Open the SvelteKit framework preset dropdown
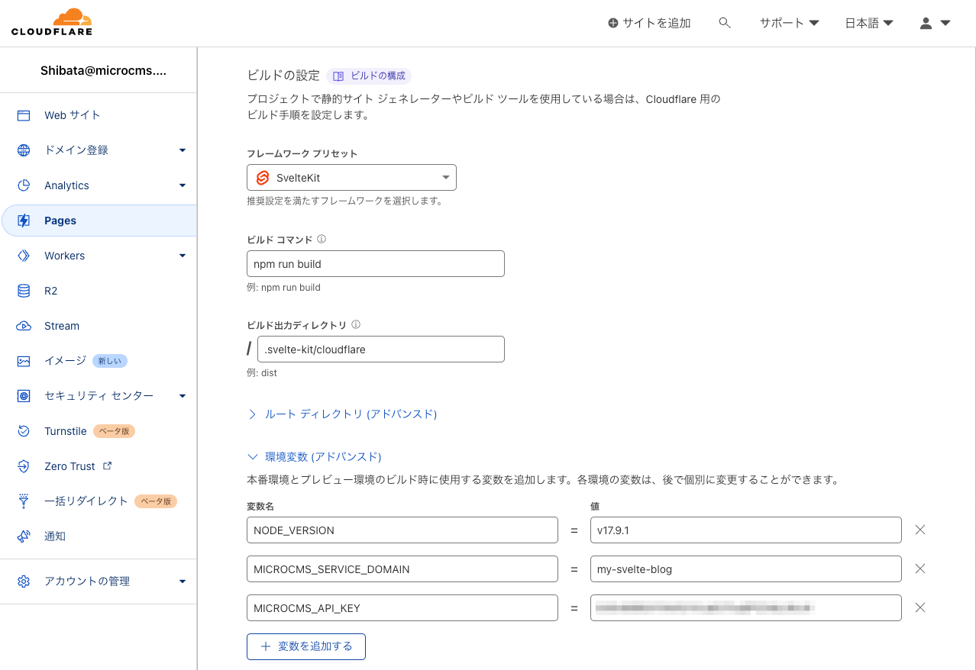The height and width of the screenshot is (670, 976). click(351, 178)
